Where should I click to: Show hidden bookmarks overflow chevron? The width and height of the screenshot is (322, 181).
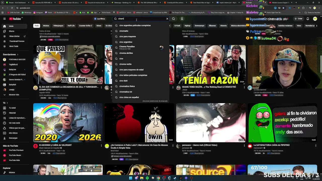(x=300, y=12)
